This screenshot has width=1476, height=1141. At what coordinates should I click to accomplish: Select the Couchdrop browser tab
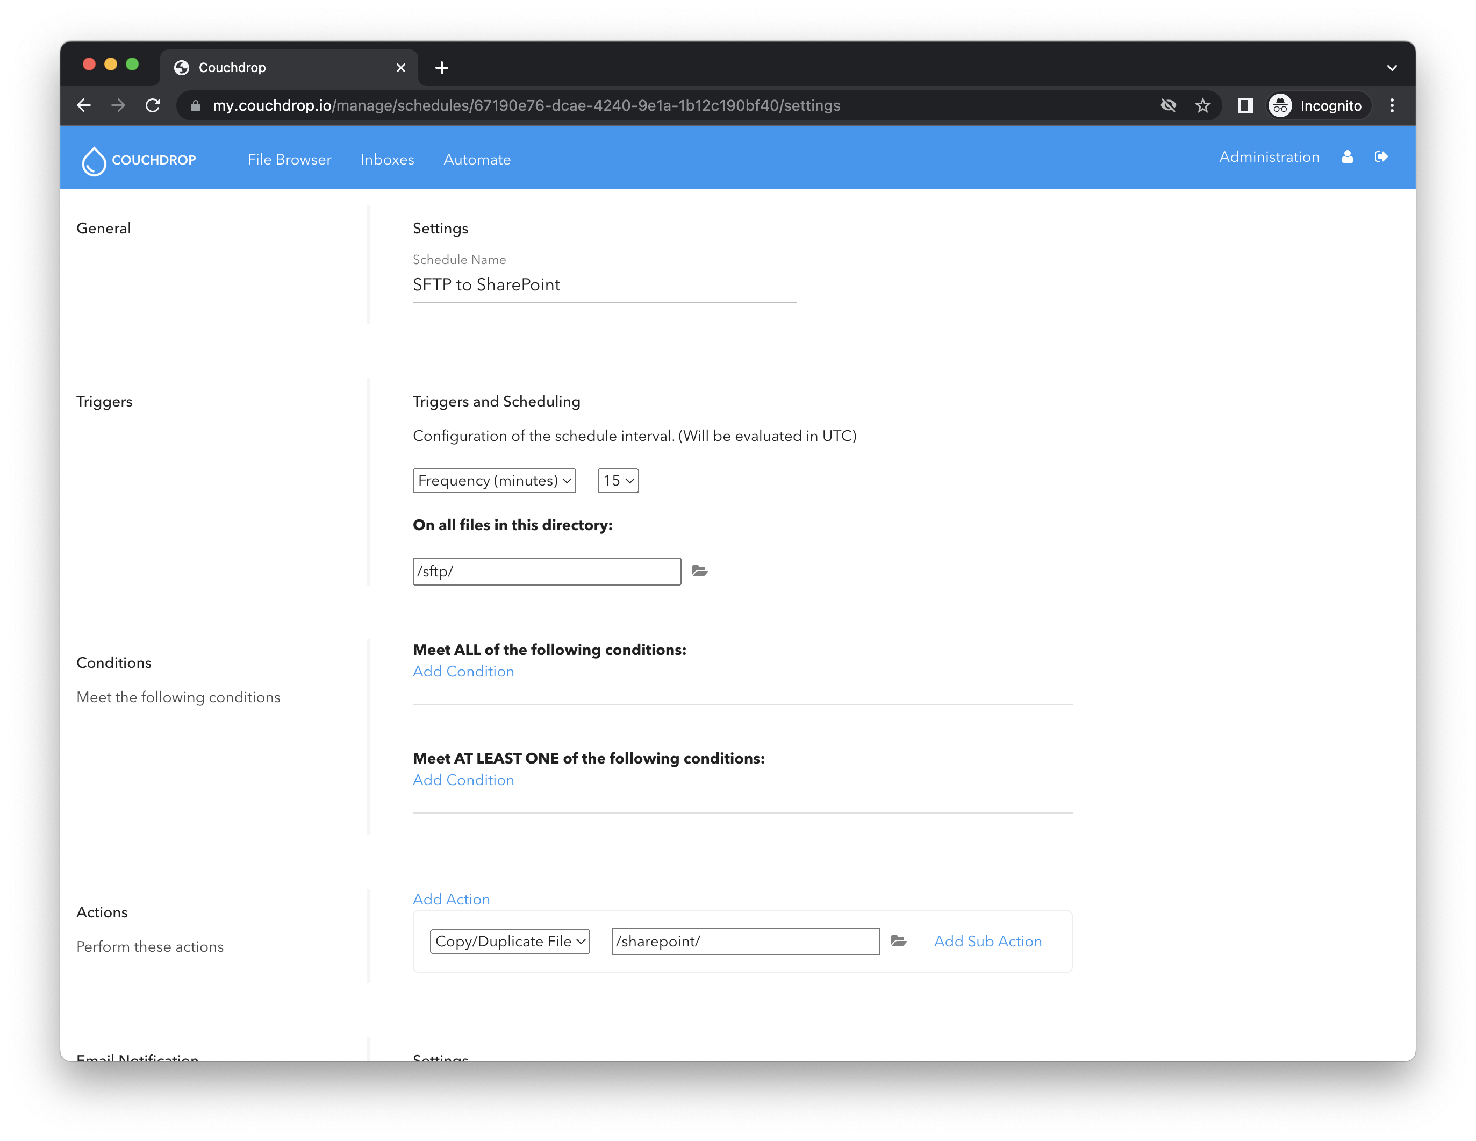(289, 68)
